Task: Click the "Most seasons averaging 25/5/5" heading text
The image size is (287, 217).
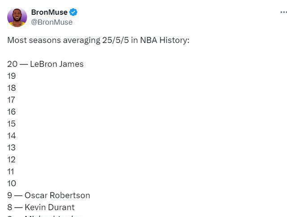Action: point(98,40)
